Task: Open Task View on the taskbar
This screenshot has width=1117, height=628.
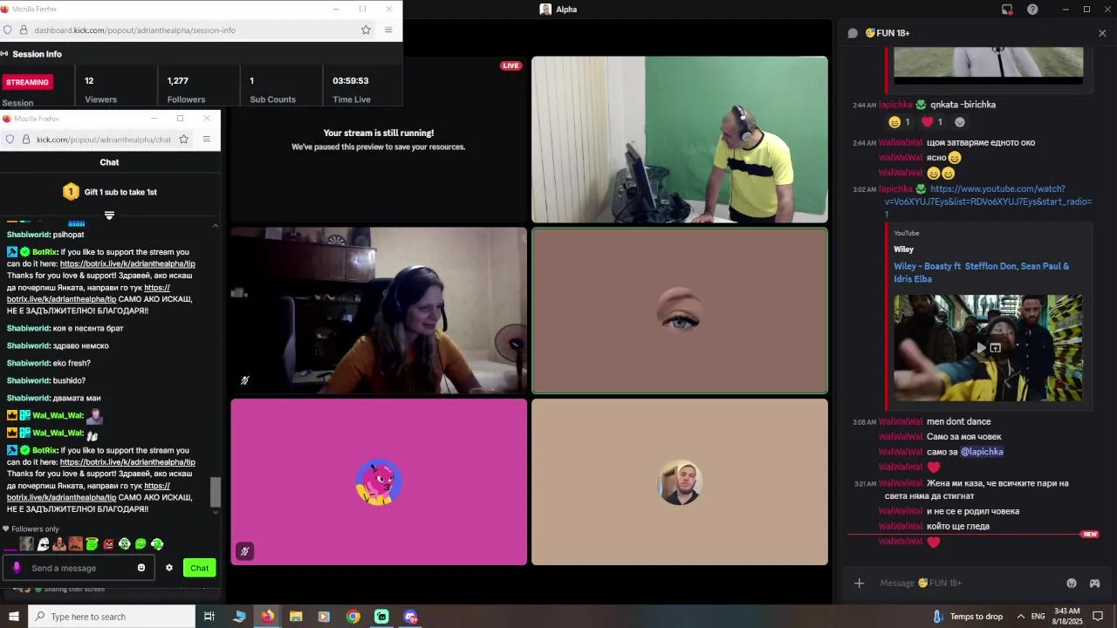Action: tap(209, 617)
